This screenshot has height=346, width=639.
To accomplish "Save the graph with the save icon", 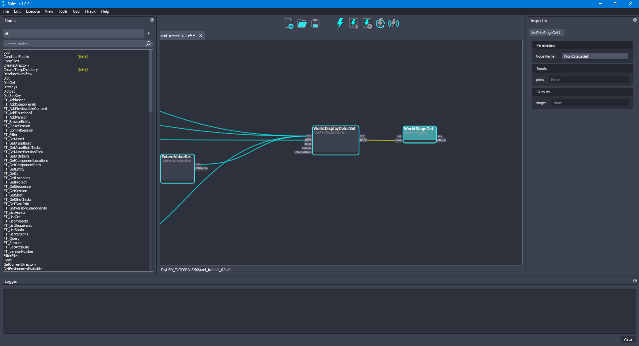I will coord(315,23).
